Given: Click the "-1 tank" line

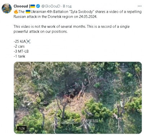Looking at the screenshot, I should click(x=19, y=56).
